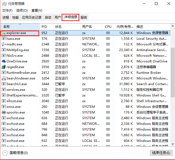The width and height of the screenshot is (175, 160).
Task: Open the 文件(F) menu
Action: 7,11
